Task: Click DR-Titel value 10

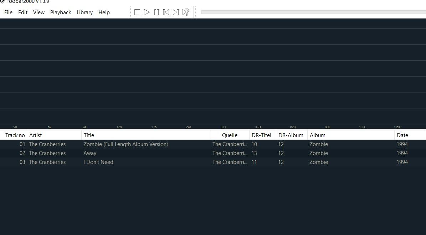Action: pos(254,144)
